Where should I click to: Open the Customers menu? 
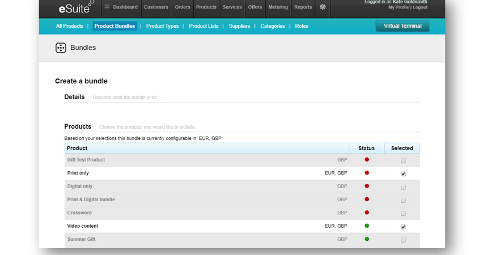click(156, 7)
